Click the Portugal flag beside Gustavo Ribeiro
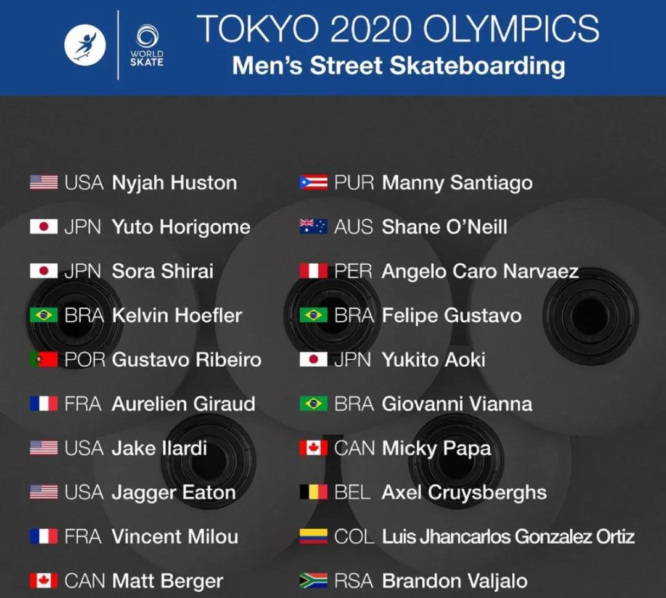The width and height of the screenshot is (666, 598). [44, 360]
